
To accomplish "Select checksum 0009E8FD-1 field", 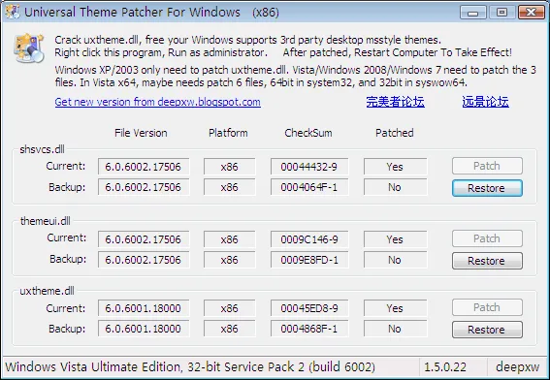I will point(309,260).
